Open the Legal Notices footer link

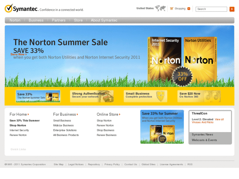pyautogui.click(x=76, y=164)
